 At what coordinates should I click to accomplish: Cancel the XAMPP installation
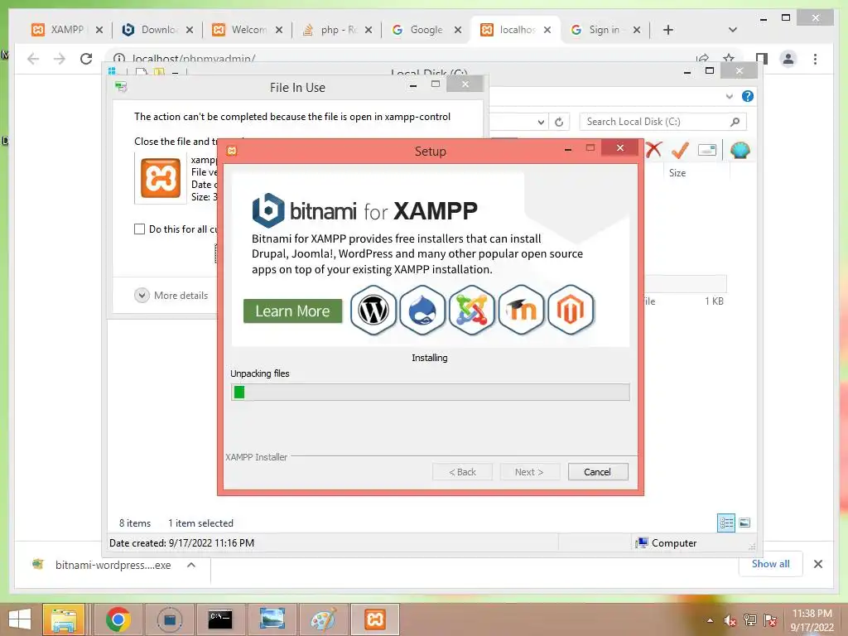click(x=598, y=471)
